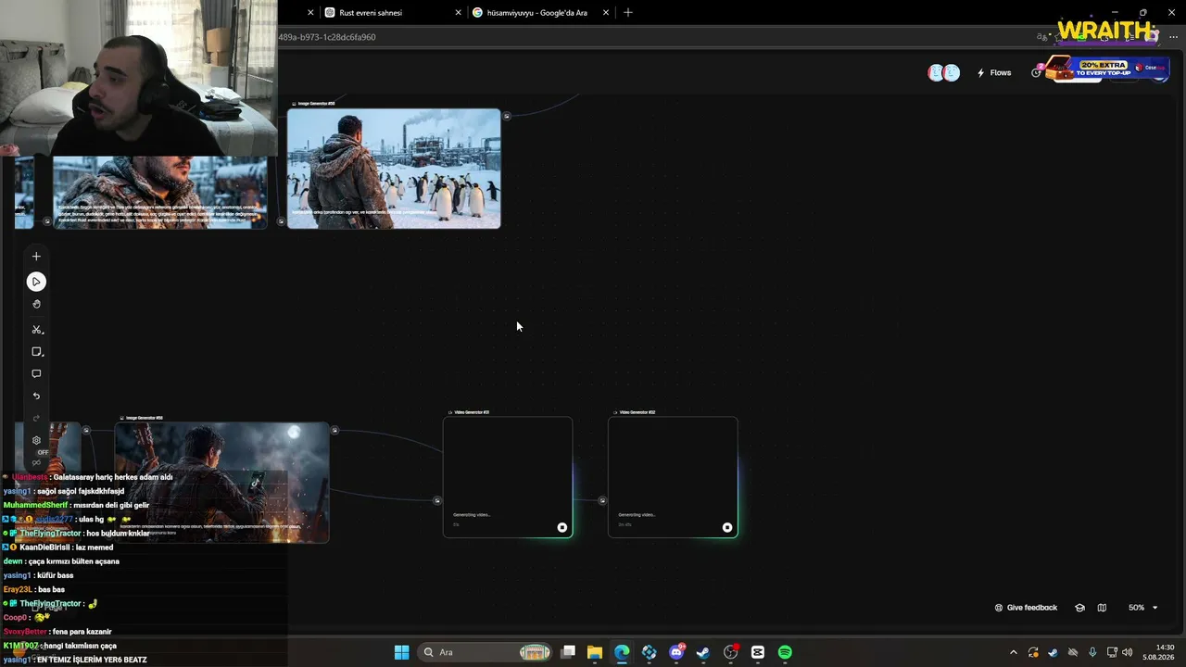
Task: Click output port of penguins image node
Action: tap(507, 116)
